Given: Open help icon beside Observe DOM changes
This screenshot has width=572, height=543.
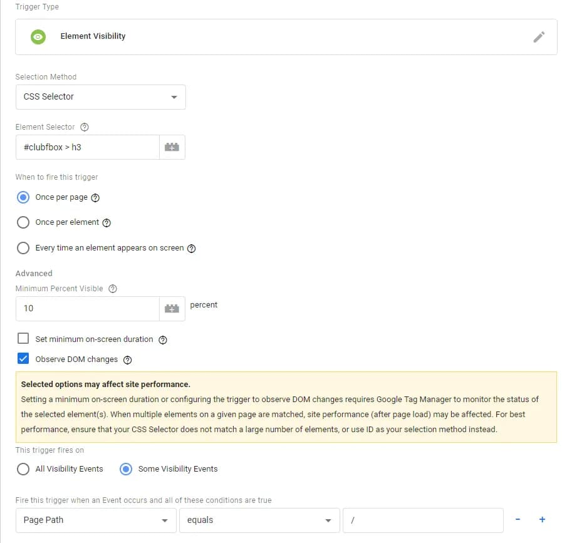Looking at the screenshot, I should [127, 360].
